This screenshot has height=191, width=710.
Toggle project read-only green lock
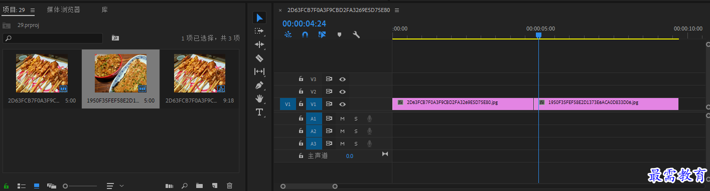pos(7,185)
